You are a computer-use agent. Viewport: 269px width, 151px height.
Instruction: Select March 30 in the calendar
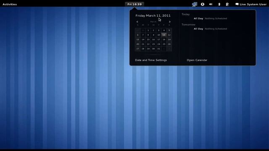point(153,49)
